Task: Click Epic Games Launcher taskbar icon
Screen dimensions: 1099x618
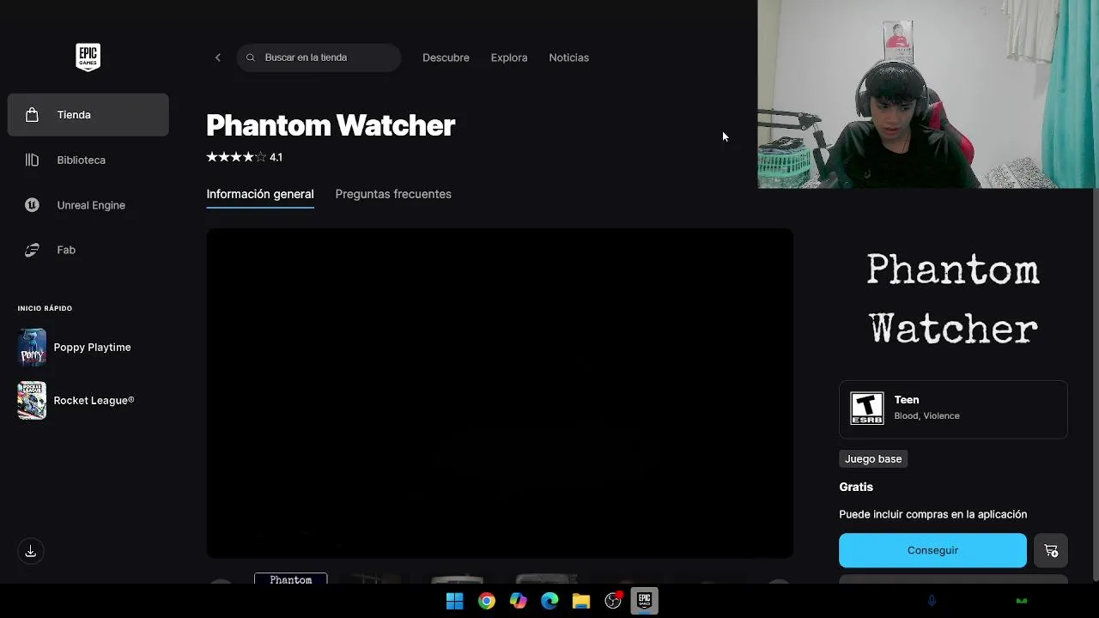Action: (645, 601)
